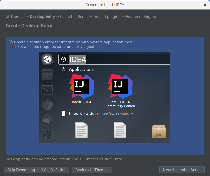Click the first text document file icon
This screenshot has height=176, width=210.
tap(81, 130)
